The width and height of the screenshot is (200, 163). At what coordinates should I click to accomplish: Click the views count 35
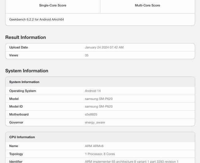click(x=87, y=55)
